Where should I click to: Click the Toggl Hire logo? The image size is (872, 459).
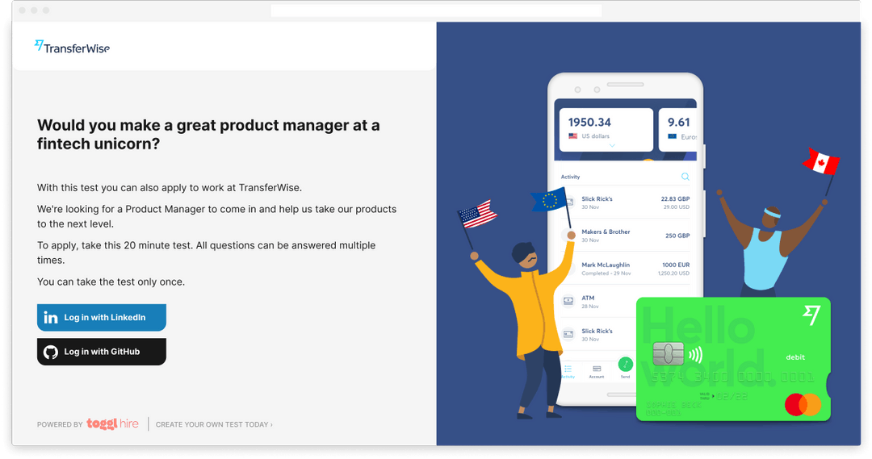113,424
